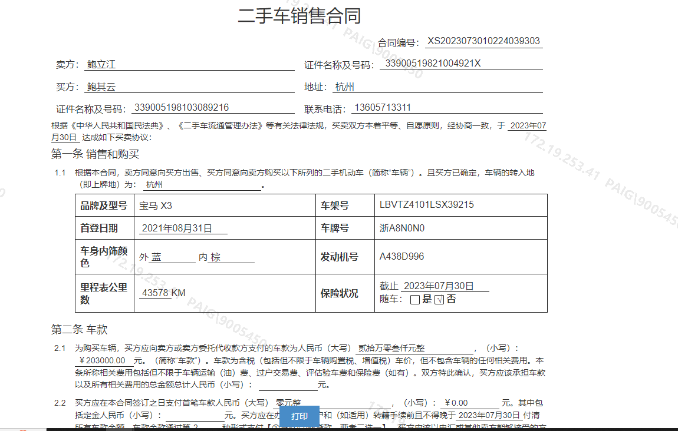Click VIN LBVTZ4101LSX39215
Image resolution: width=678 pixels, height=431 pixels.
(x=427, y=205)
